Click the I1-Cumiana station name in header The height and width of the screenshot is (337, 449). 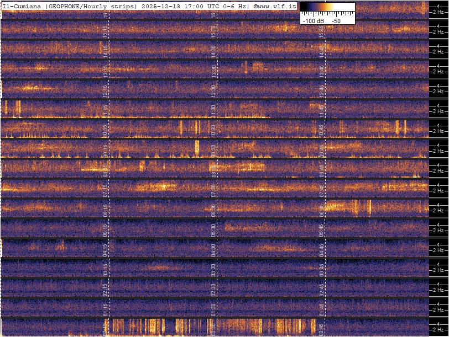point(22,6)
